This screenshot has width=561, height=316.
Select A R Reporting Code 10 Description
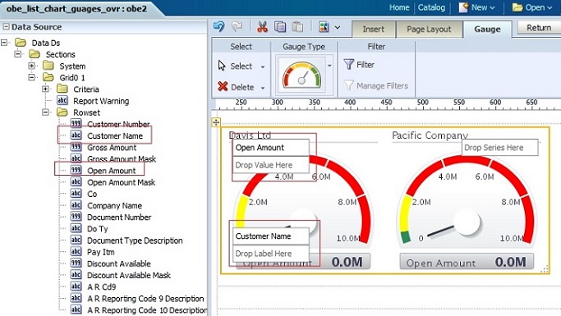point(147,310)
